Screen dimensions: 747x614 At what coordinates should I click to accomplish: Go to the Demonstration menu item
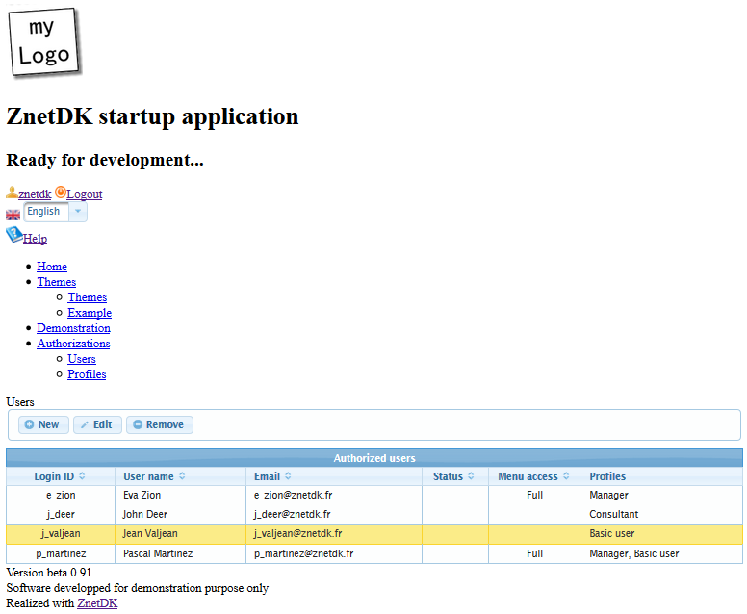[x=73, y=328]
